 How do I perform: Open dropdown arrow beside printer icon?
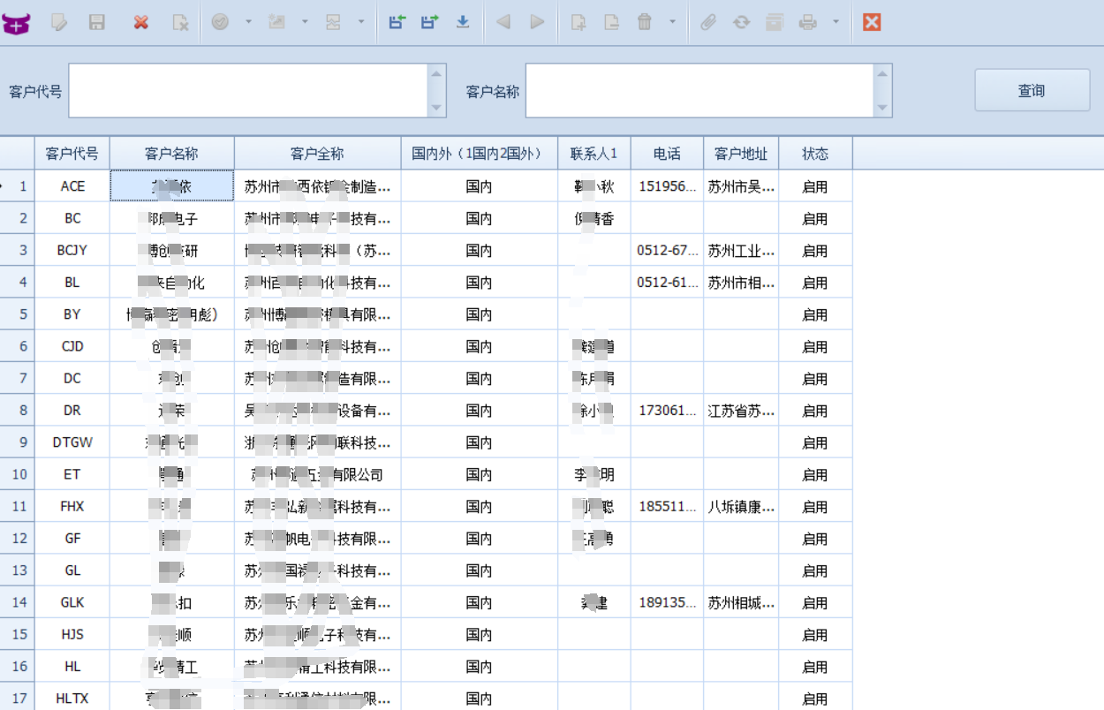836,22
